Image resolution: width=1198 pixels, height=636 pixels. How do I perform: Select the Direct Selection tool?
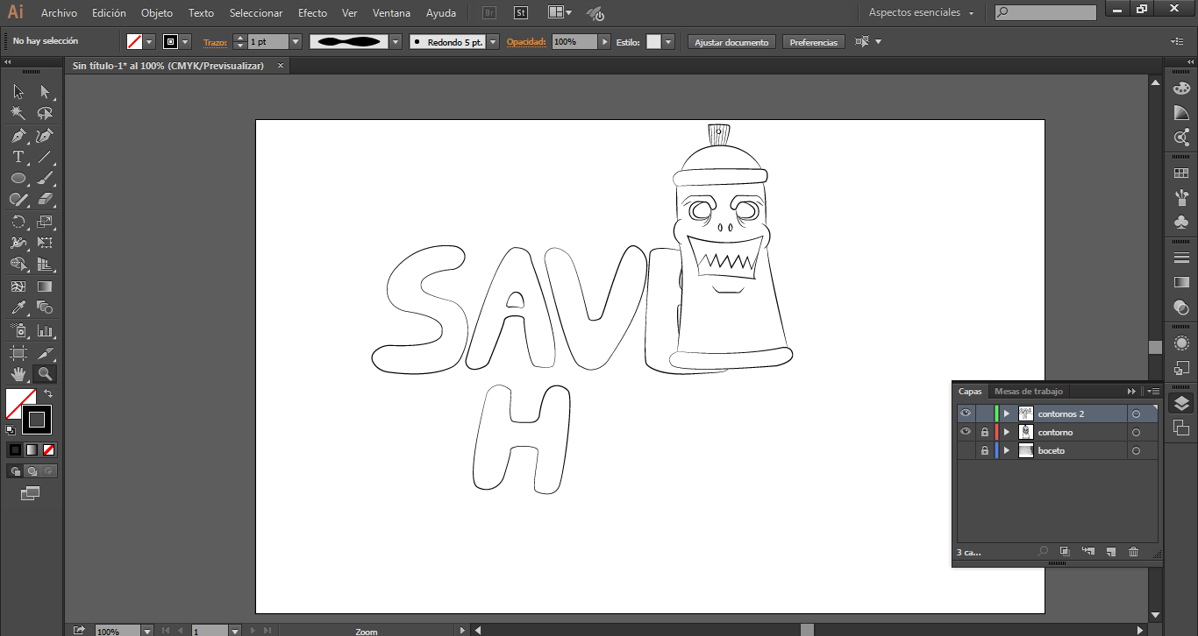tap(45, 92)
